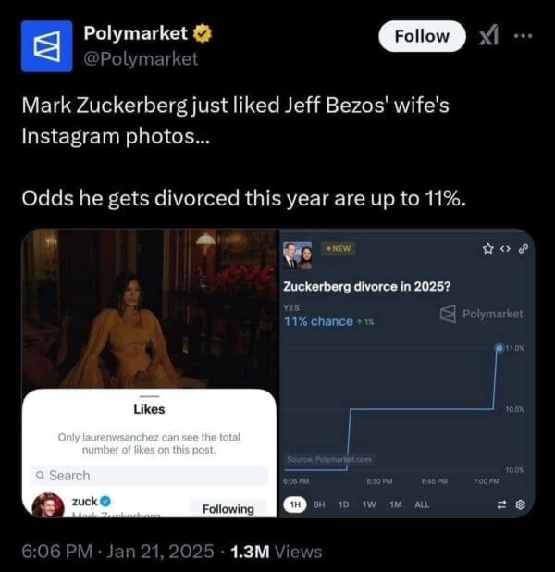Screen dimensions: 555x572
Task: Click the gold verified badge
Action: pos(202,35)
